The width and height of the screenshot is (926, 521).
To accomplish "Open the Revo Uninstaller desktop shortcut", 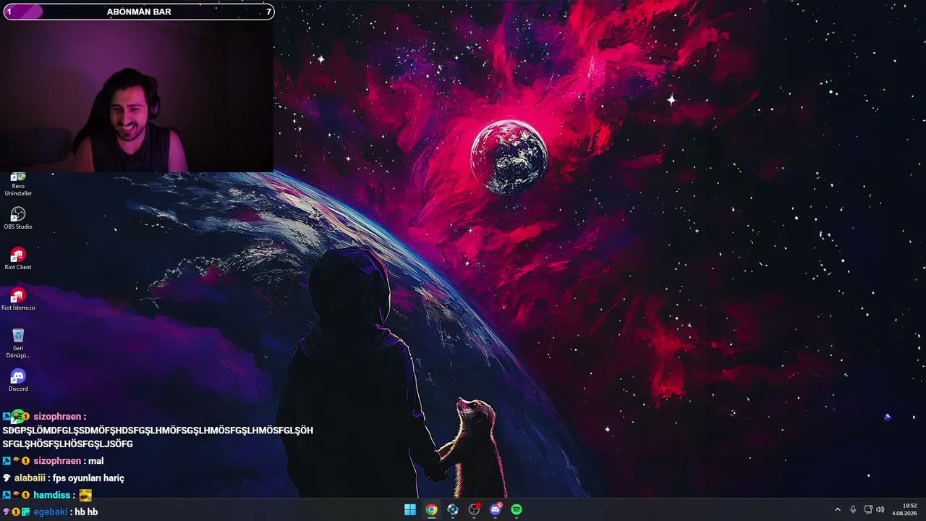I will 18,185.
